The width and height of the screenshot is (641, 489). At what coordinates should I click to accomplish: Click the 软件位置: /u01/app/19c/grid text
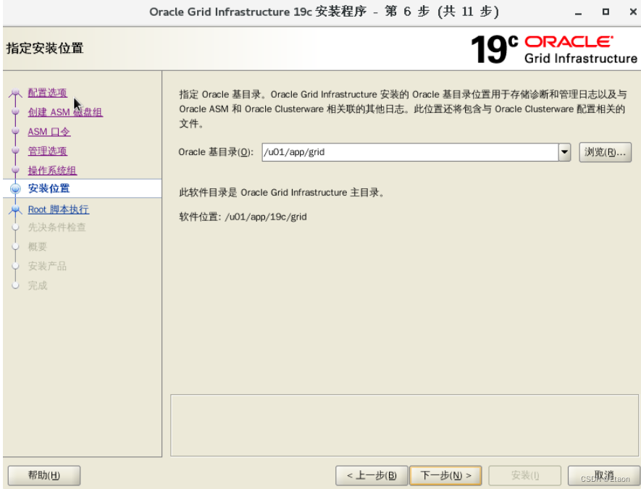pos(243,217)
